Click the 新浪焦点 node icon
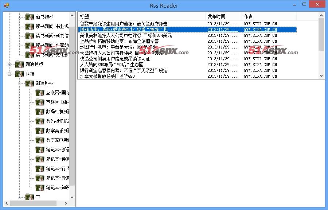Viewport: 328px width, 210px height. 19,64
